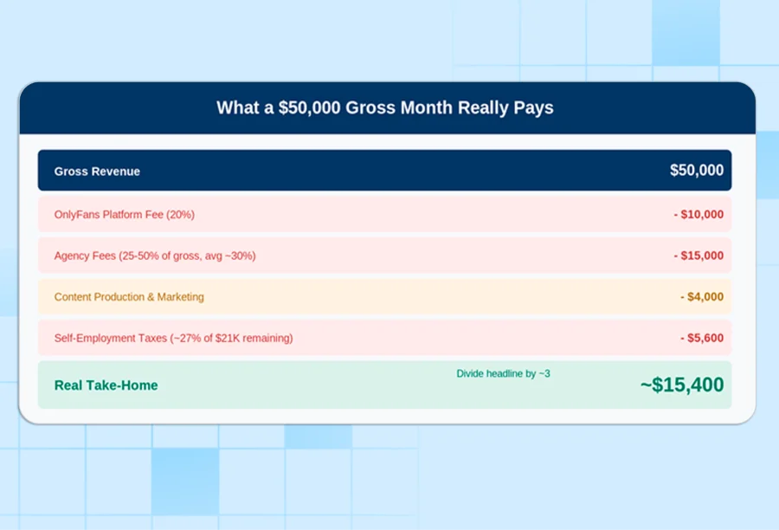This screenshot has width=779, height=530.
Task: Select 'Self-Employment Taxes (~27% of $21K remaining)' label
Action: 173,338
